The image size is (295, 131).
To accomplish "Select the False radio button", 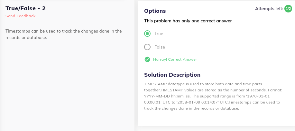I will 147,47.
